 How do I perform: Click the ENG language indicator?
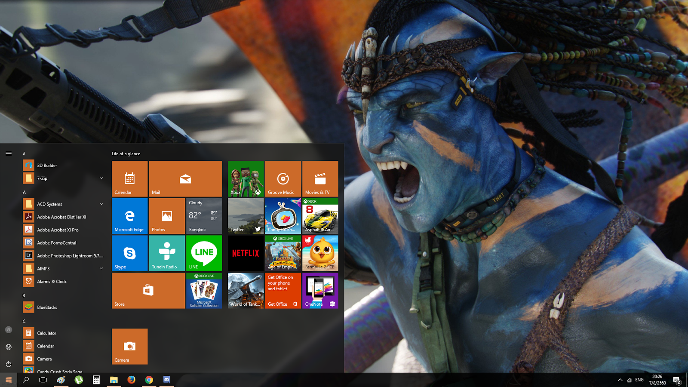click(639, 380)
